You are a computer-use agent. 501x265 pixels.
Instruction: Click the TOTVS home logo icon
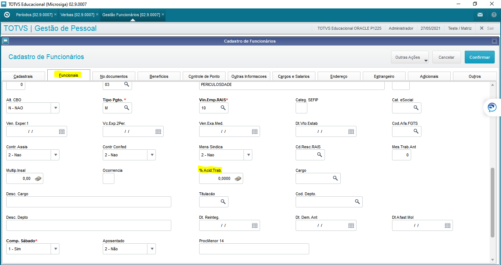7,15
